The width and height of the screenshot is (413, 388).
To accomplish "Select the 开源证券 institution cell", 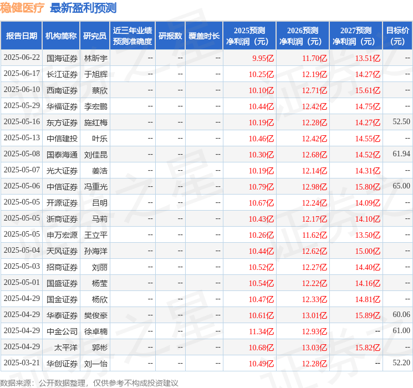I will [62, 203].
